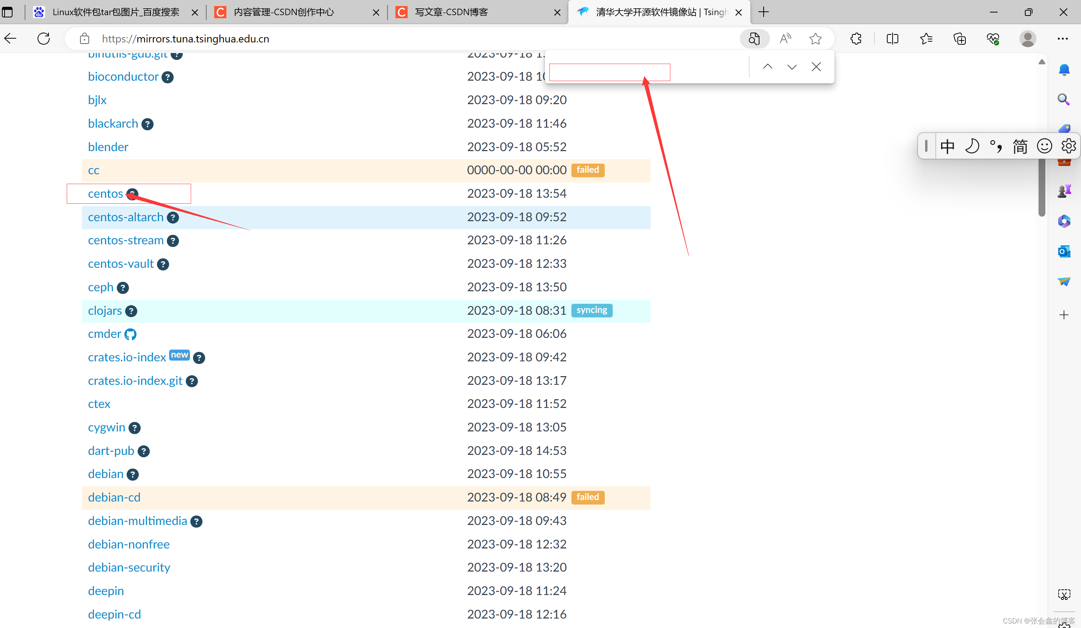Open IME emoji smiley panel

[1044, 146]
